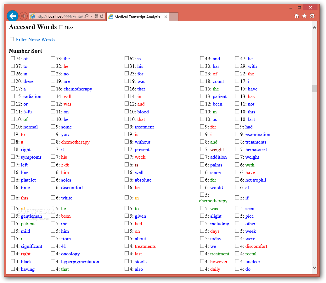
Task: Click the search magnifier in the address bar
Action: (87, 16)
